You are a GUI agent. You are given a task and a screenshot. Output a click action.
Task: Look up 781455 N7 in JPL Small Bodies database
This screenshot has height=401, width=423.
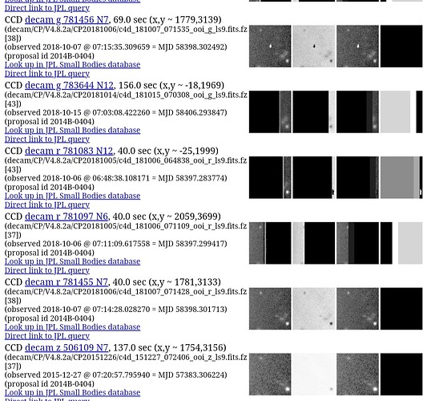pos(72,327)
